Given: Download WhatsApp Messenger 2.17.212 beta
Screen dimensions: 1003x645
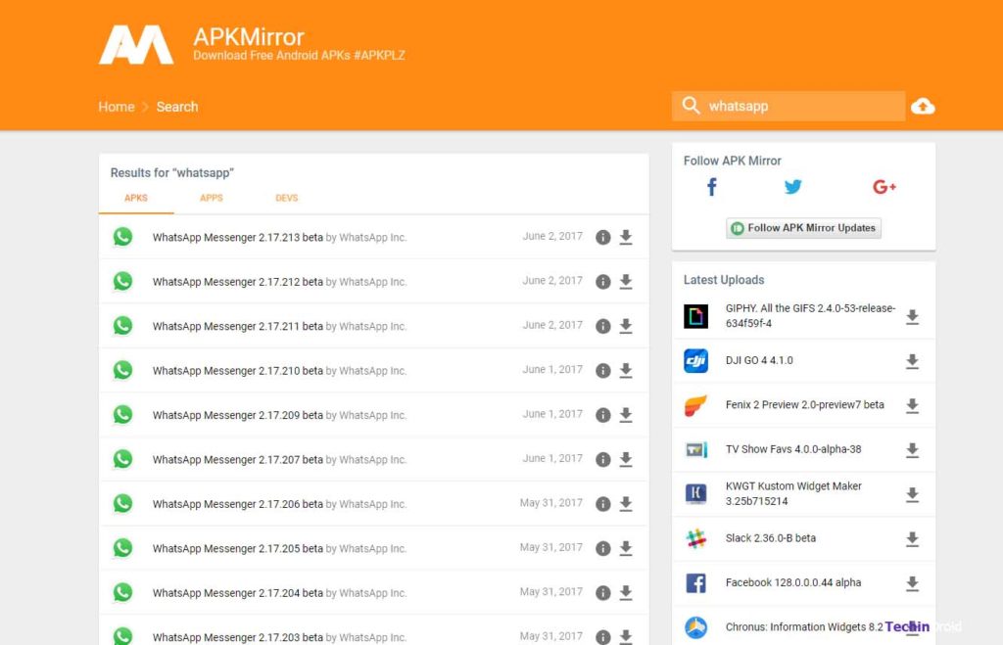Looking at the screenshot, I should point(626,282).
